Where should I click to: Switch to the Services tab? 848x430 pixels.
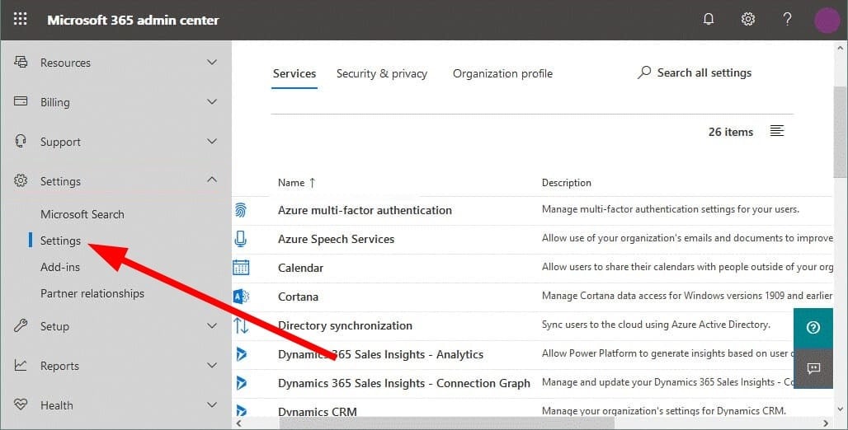point(294,73)
